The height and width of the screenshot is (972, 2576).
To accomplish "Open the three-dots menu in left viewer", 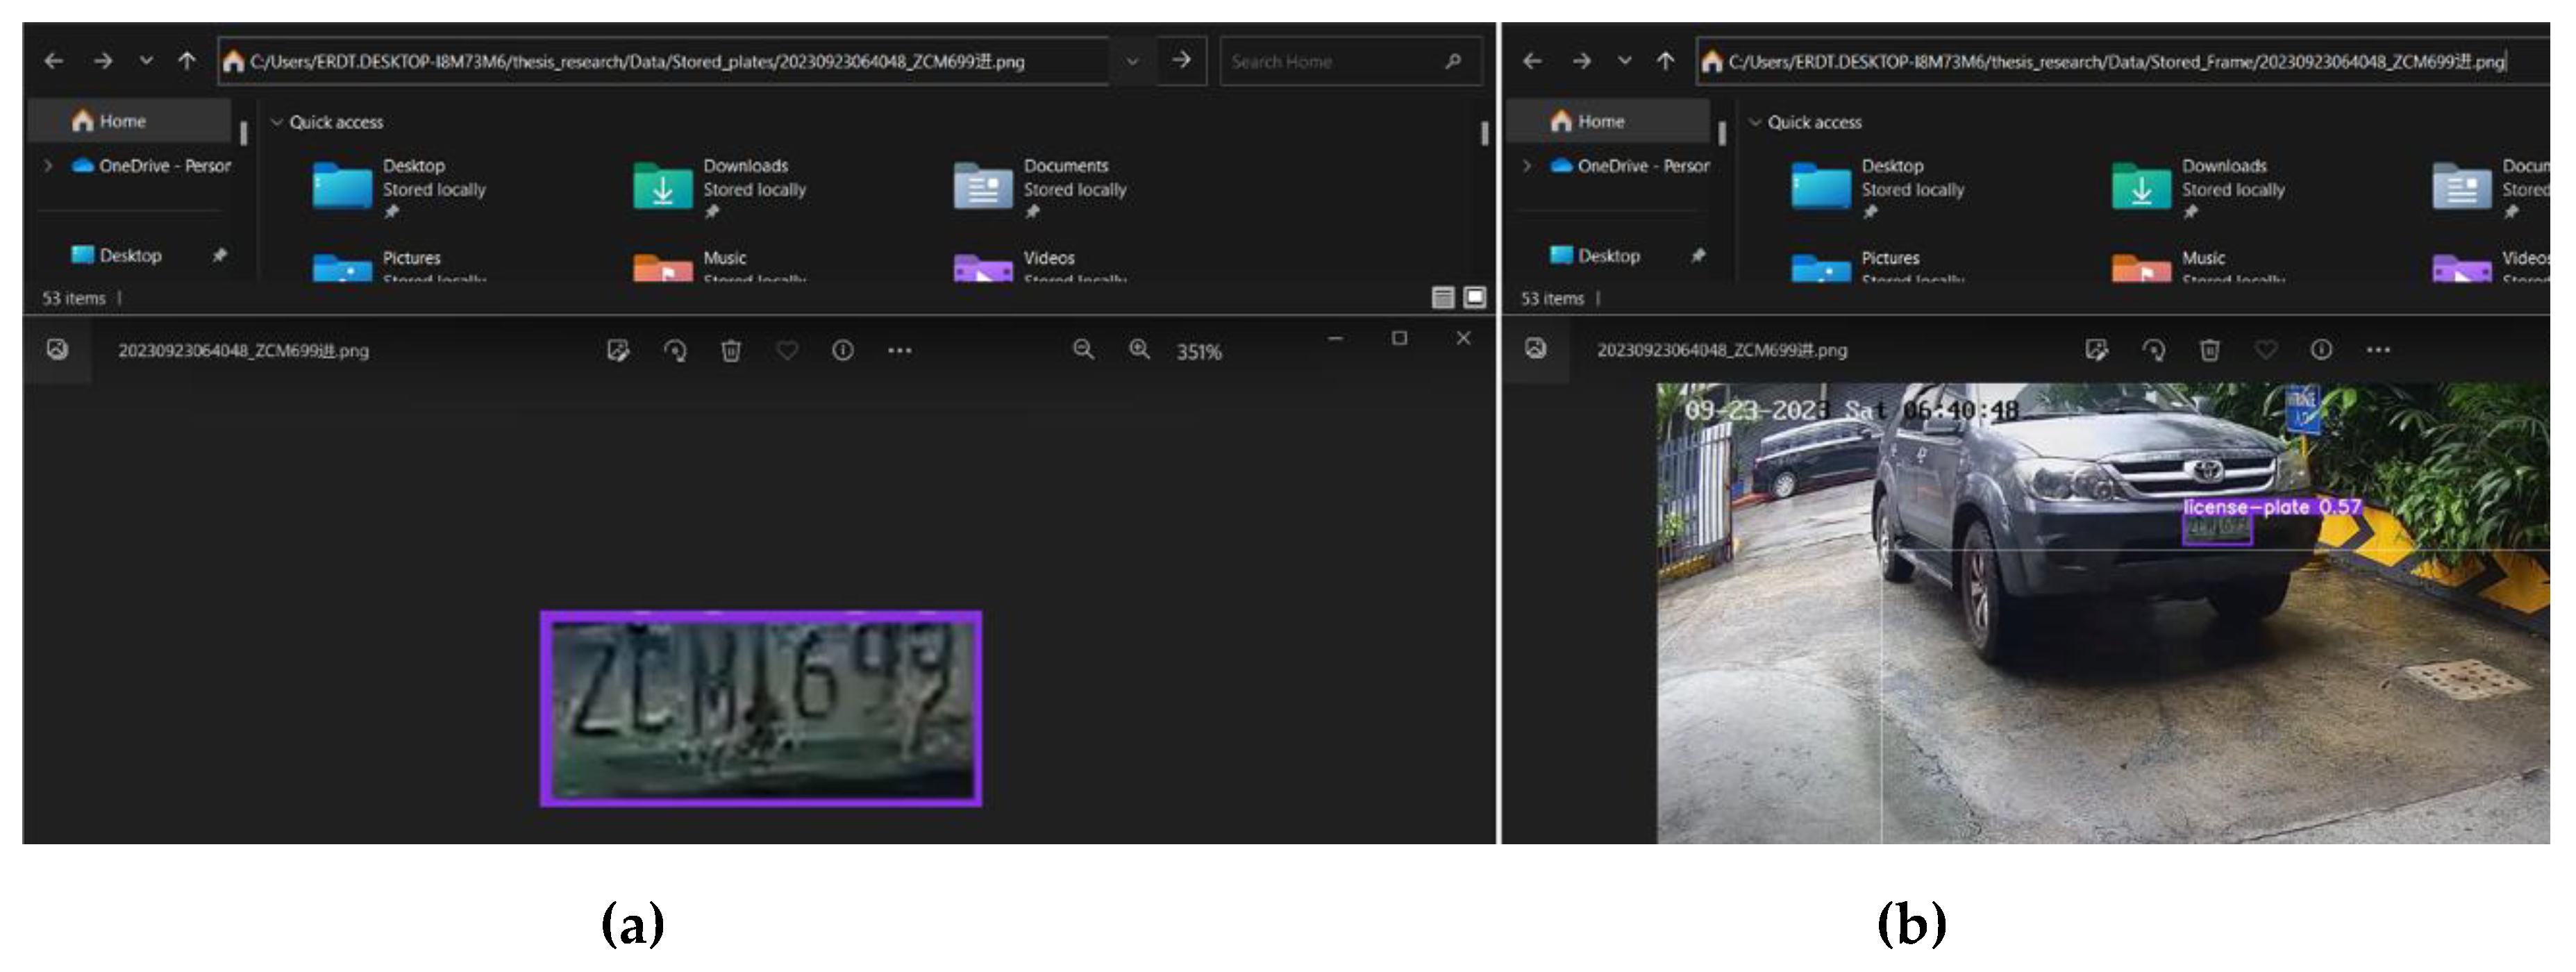I will coord(899,350).
